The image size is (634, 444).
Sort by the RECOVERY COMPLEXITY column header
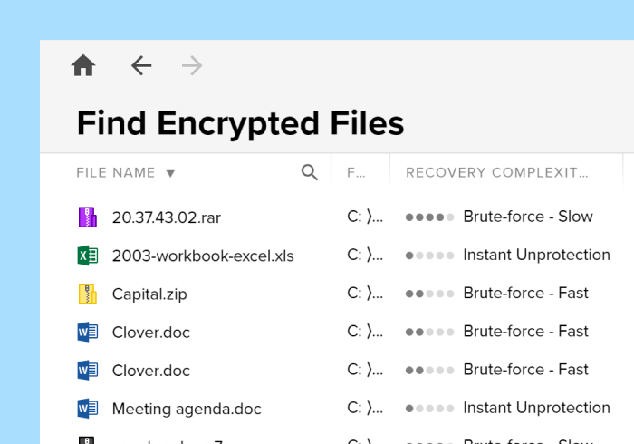(497, 173)
